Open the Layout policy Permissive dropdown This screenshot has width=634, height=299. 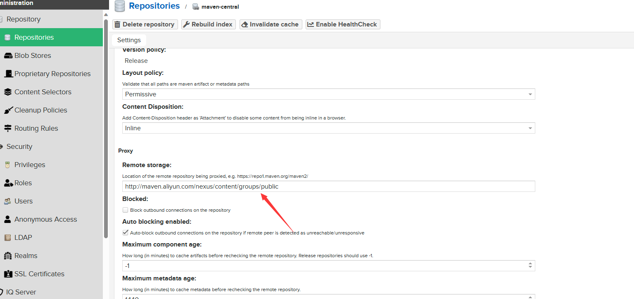click(328, 94)
